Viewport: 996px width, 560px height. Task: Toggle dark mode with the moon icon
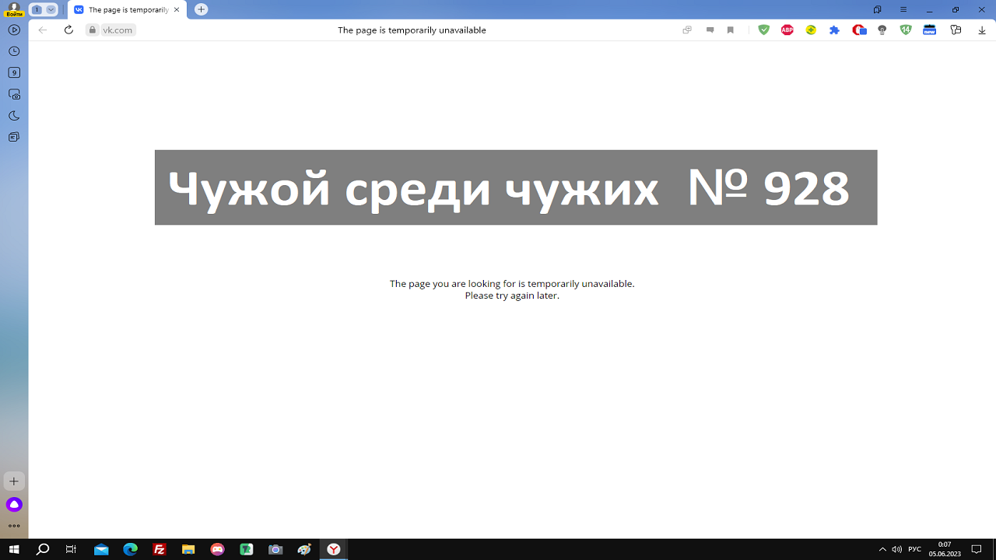(14, 116)
